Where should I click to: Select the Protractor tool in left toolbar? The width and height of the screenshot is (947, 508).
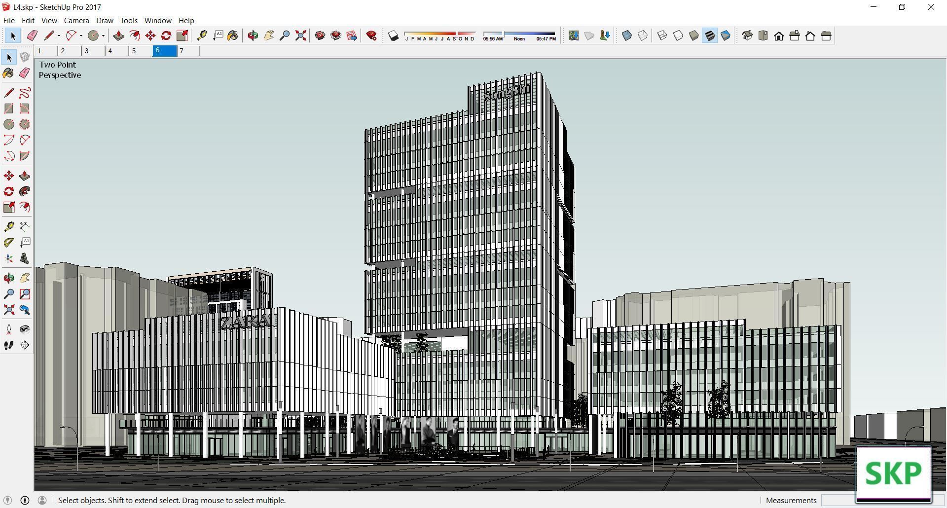pos(9,243)
